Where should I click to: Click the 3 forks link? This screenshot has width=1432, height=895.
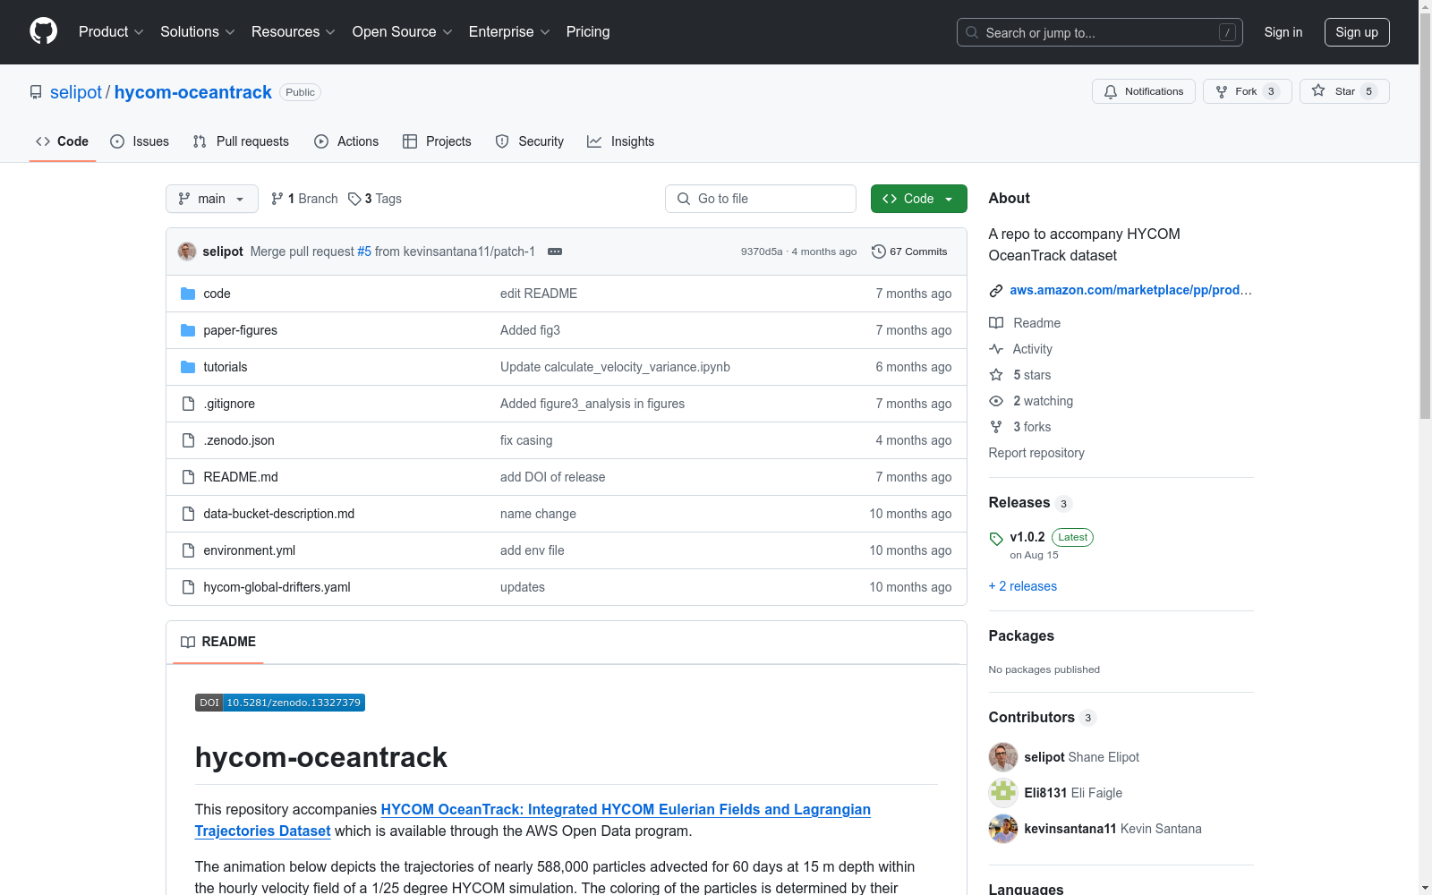click(x=1019, y=427)
